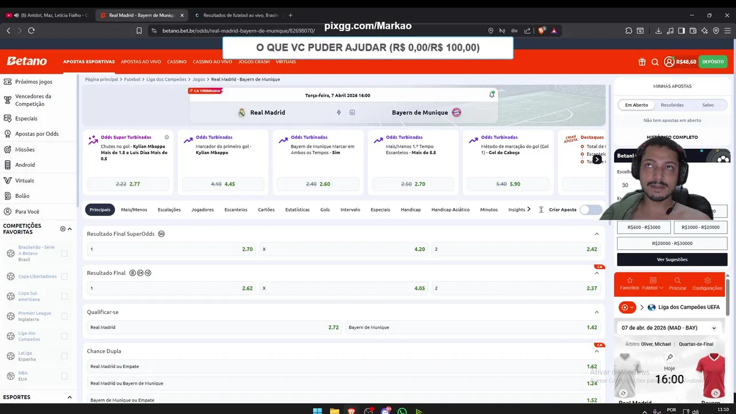This screenshot has height=414, width=736.
Task: Open Futebol dropdown in stats widget
Action: pyautogui.click(x=653, y=283)
